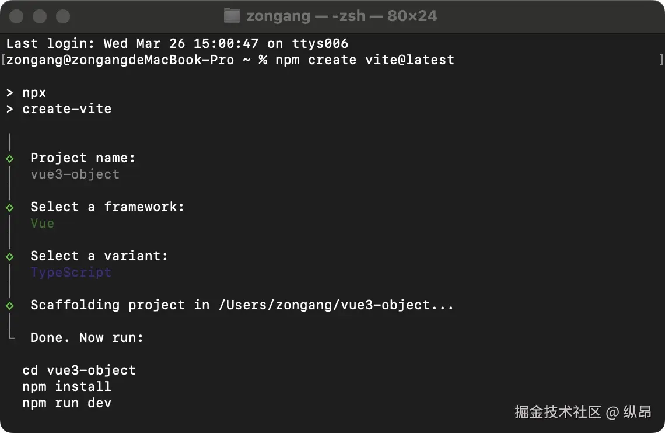The height and width of the screenshot is (433, 665).
Task: Click the diamond marker beside Select a framework
Action: tap(10, 207)
